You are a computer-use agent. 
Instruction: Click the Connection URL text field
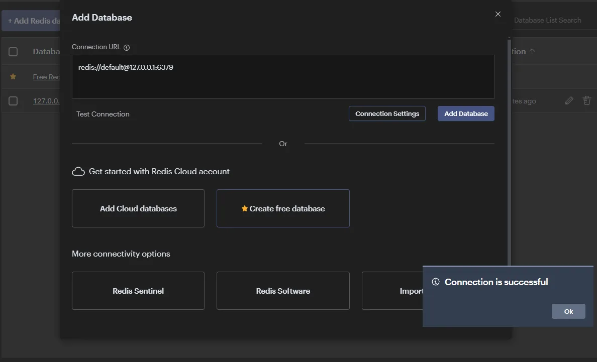point(283,77)
